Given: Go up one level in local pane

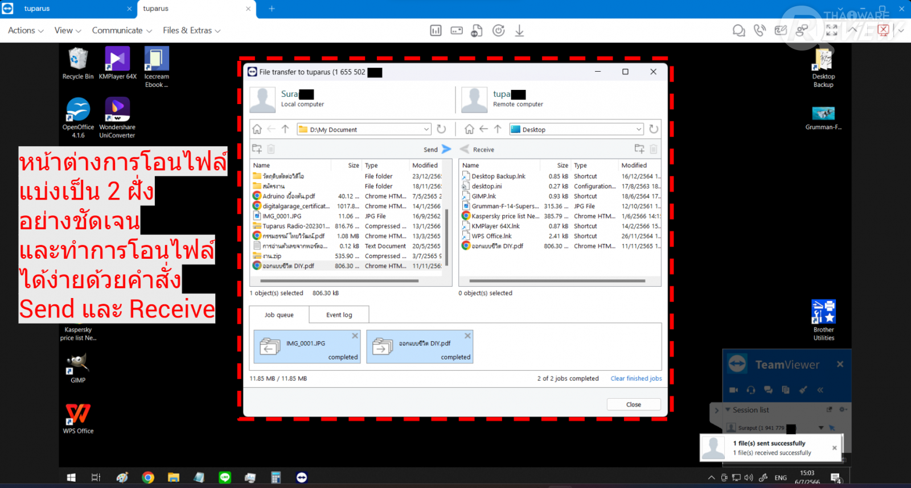Looking at the screenshot, I should [x=285, y=129].
